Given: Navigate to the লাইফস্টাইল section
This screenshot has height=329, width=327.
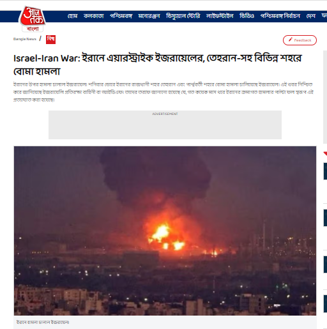Looking at the screenshot, I should click(x=220, y=16).
